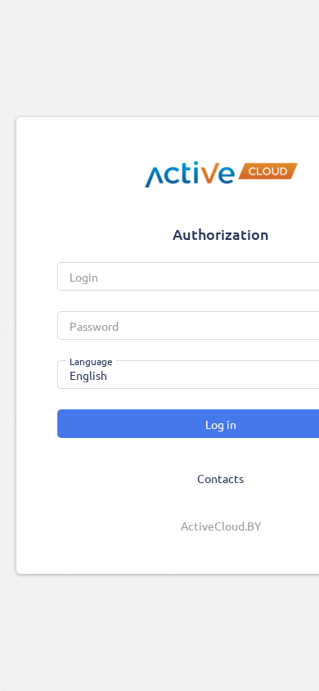
Task: Click the English value in language selector
Action: [x=88, y=376]
